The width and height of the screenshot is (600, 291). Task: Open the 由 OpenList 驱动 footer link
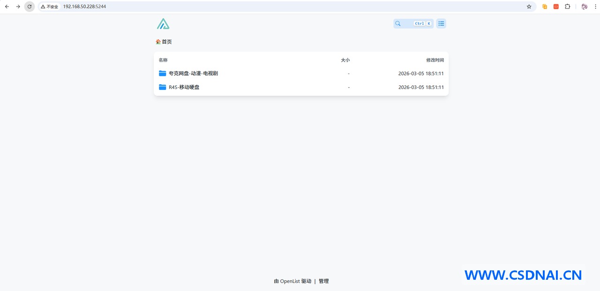[x=292, y=281]
